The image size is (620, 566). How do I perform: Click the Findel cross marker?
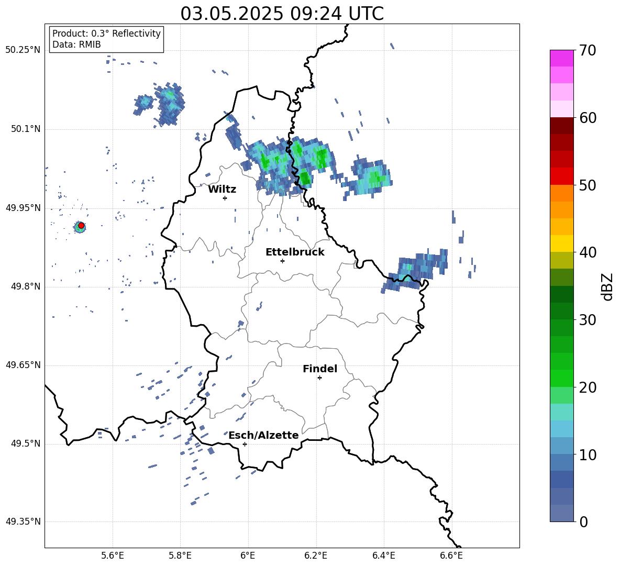319,378
